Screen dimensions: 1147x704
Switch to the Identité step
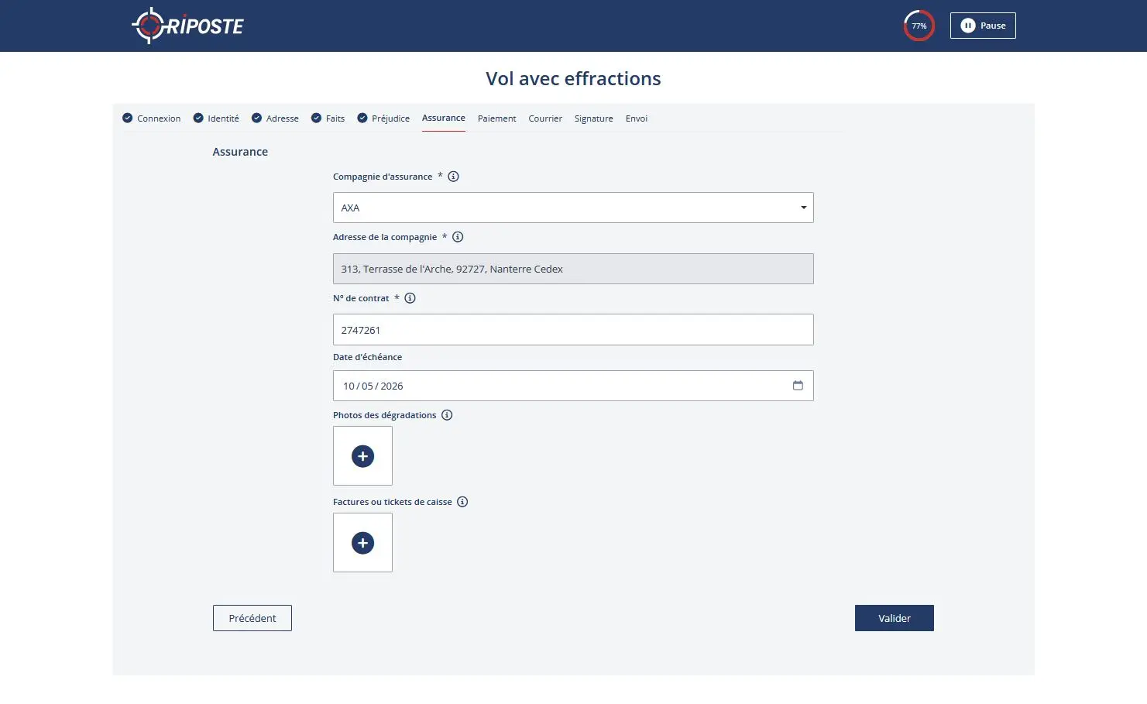point(216,118)
